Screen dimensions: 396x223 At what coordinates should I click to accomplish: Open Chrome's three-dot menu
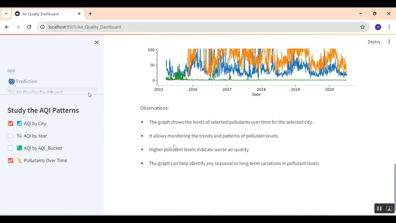point(389,27)
